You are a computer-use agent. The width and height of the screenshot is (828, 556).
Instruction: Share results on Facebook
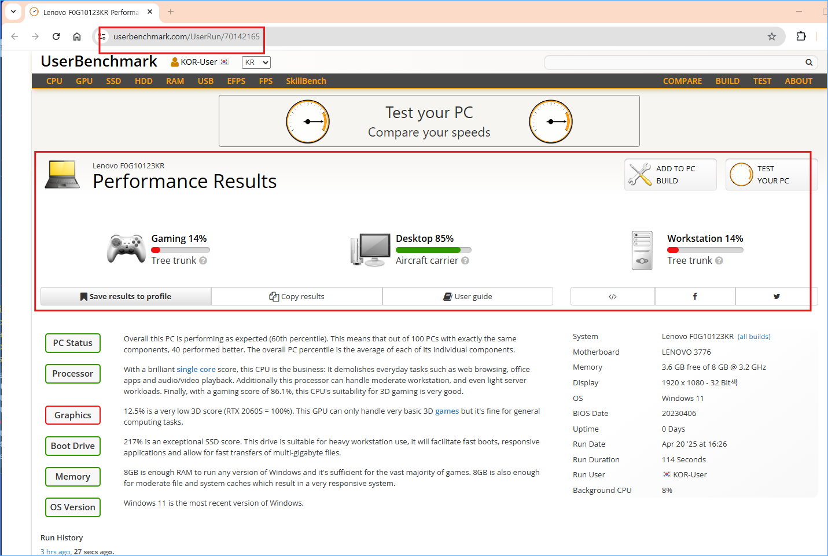pos(695,296)
